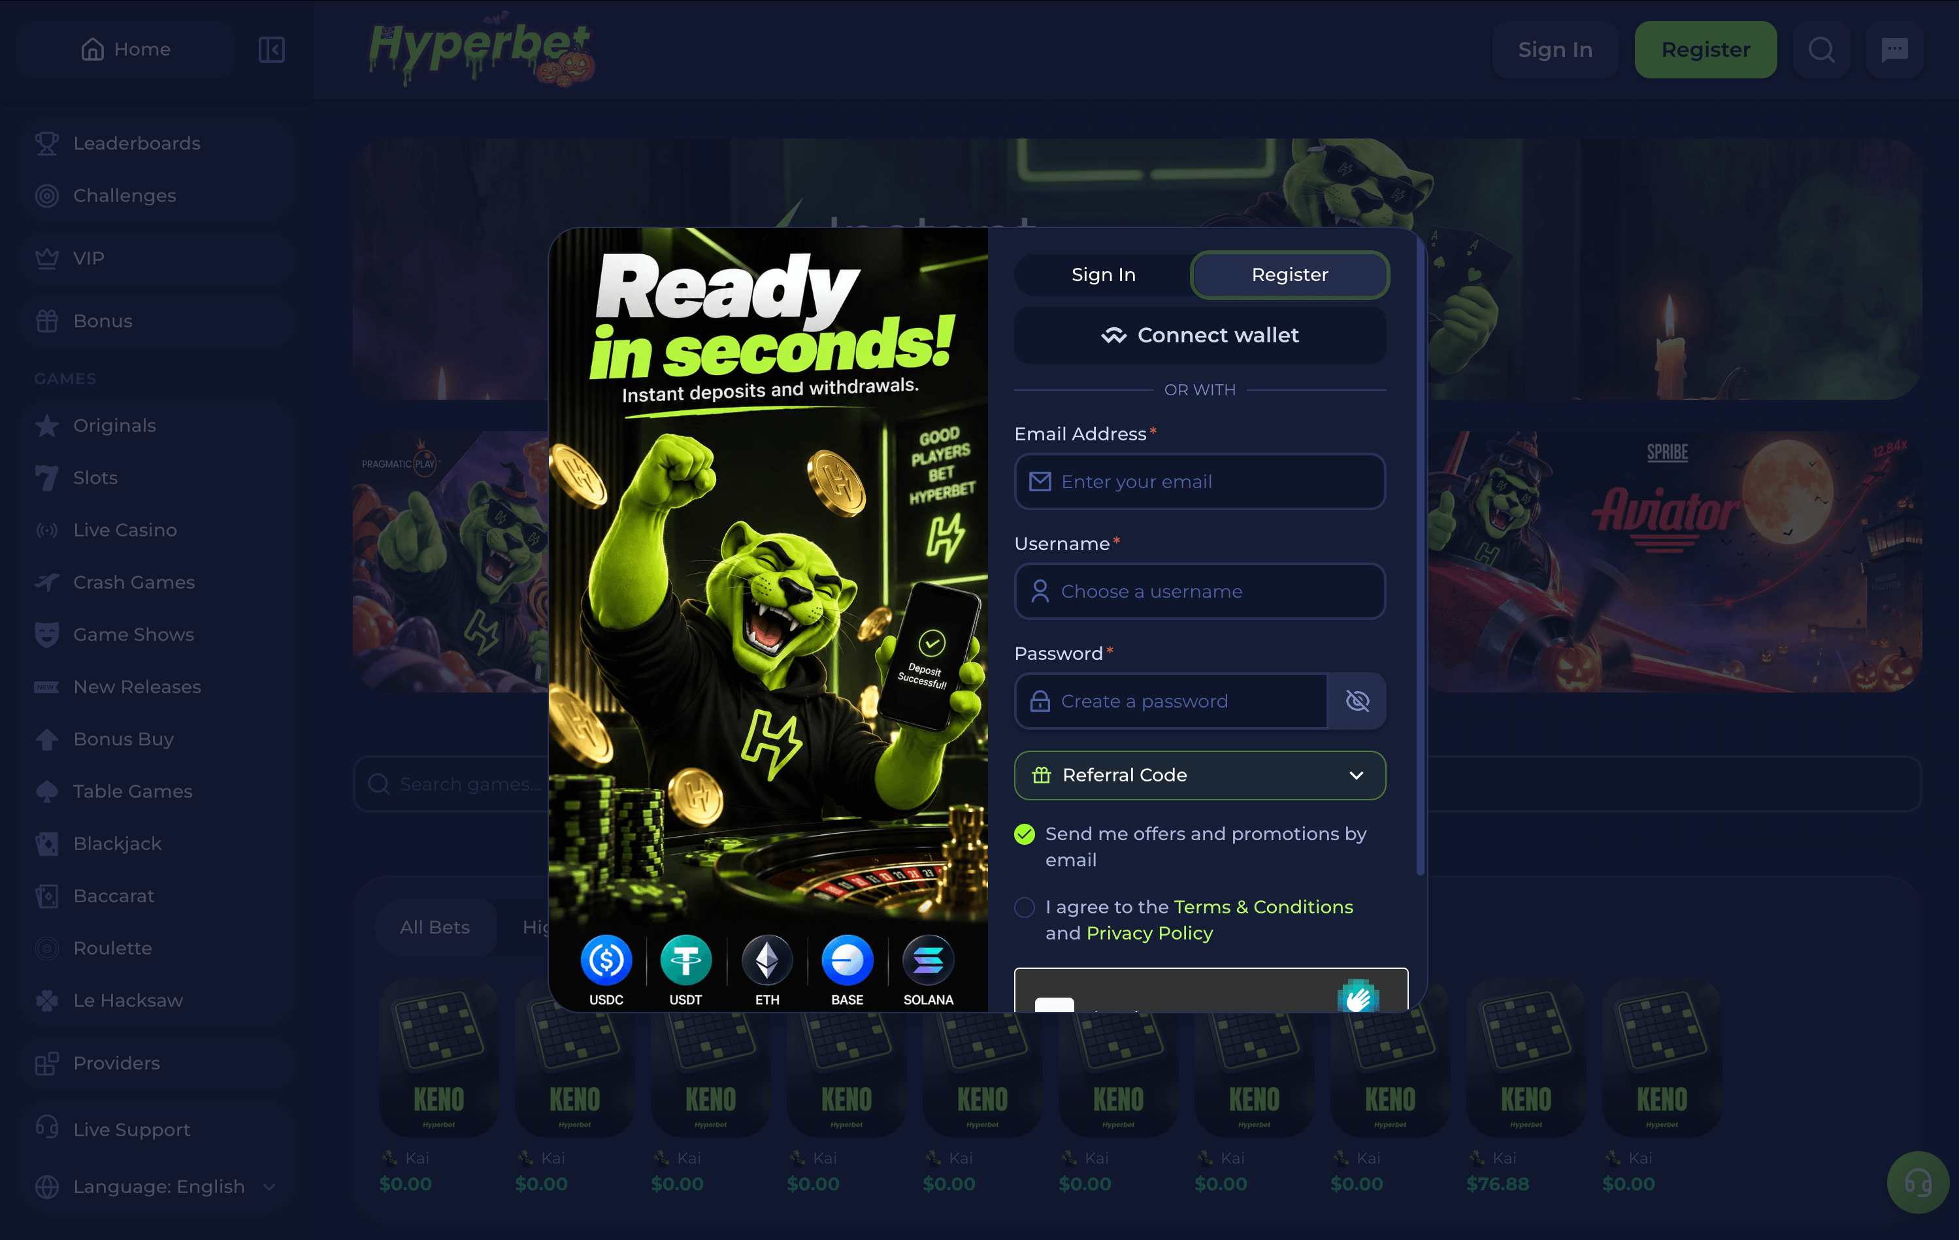Click the header Sign In button

[x=1555, y=50]
